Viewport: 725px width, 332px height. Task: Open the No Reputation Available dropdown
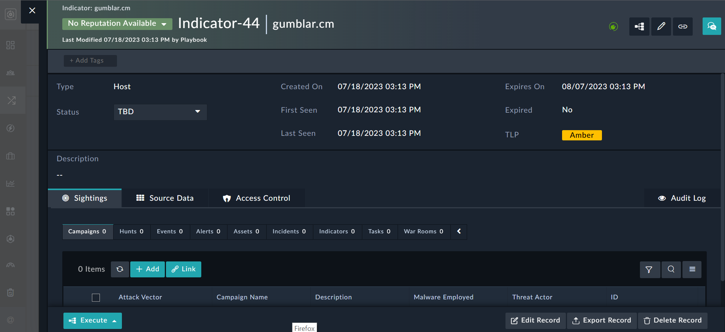[117, 24]
